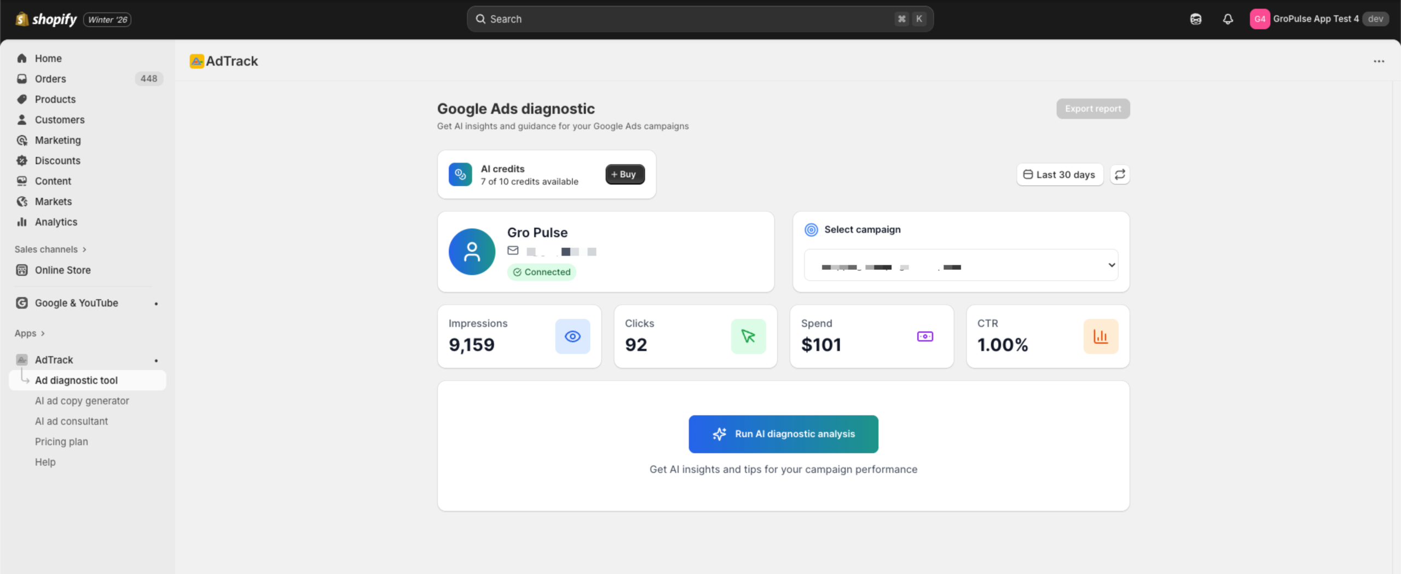
Task: Expand the Apps section in sidebar
Action: point(30,333)
